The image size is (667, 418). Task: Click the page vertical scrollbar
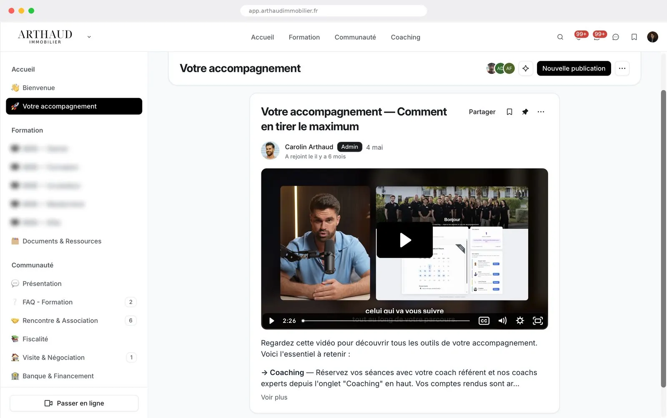pos(663,239)
